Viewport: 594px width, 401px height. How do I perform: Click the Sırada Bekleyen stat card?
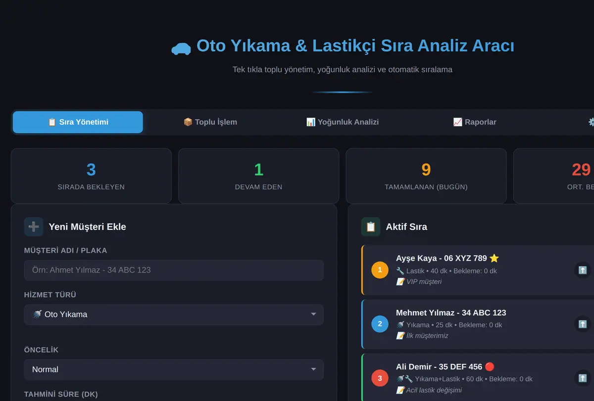tap(91, 176)
